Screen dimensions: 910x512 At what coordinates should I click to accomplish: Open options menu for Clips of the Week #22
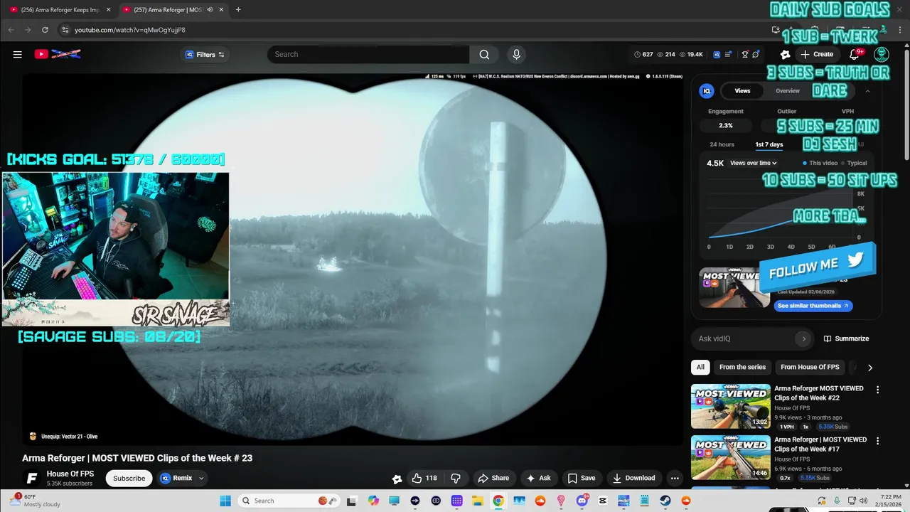coord(877,390)
